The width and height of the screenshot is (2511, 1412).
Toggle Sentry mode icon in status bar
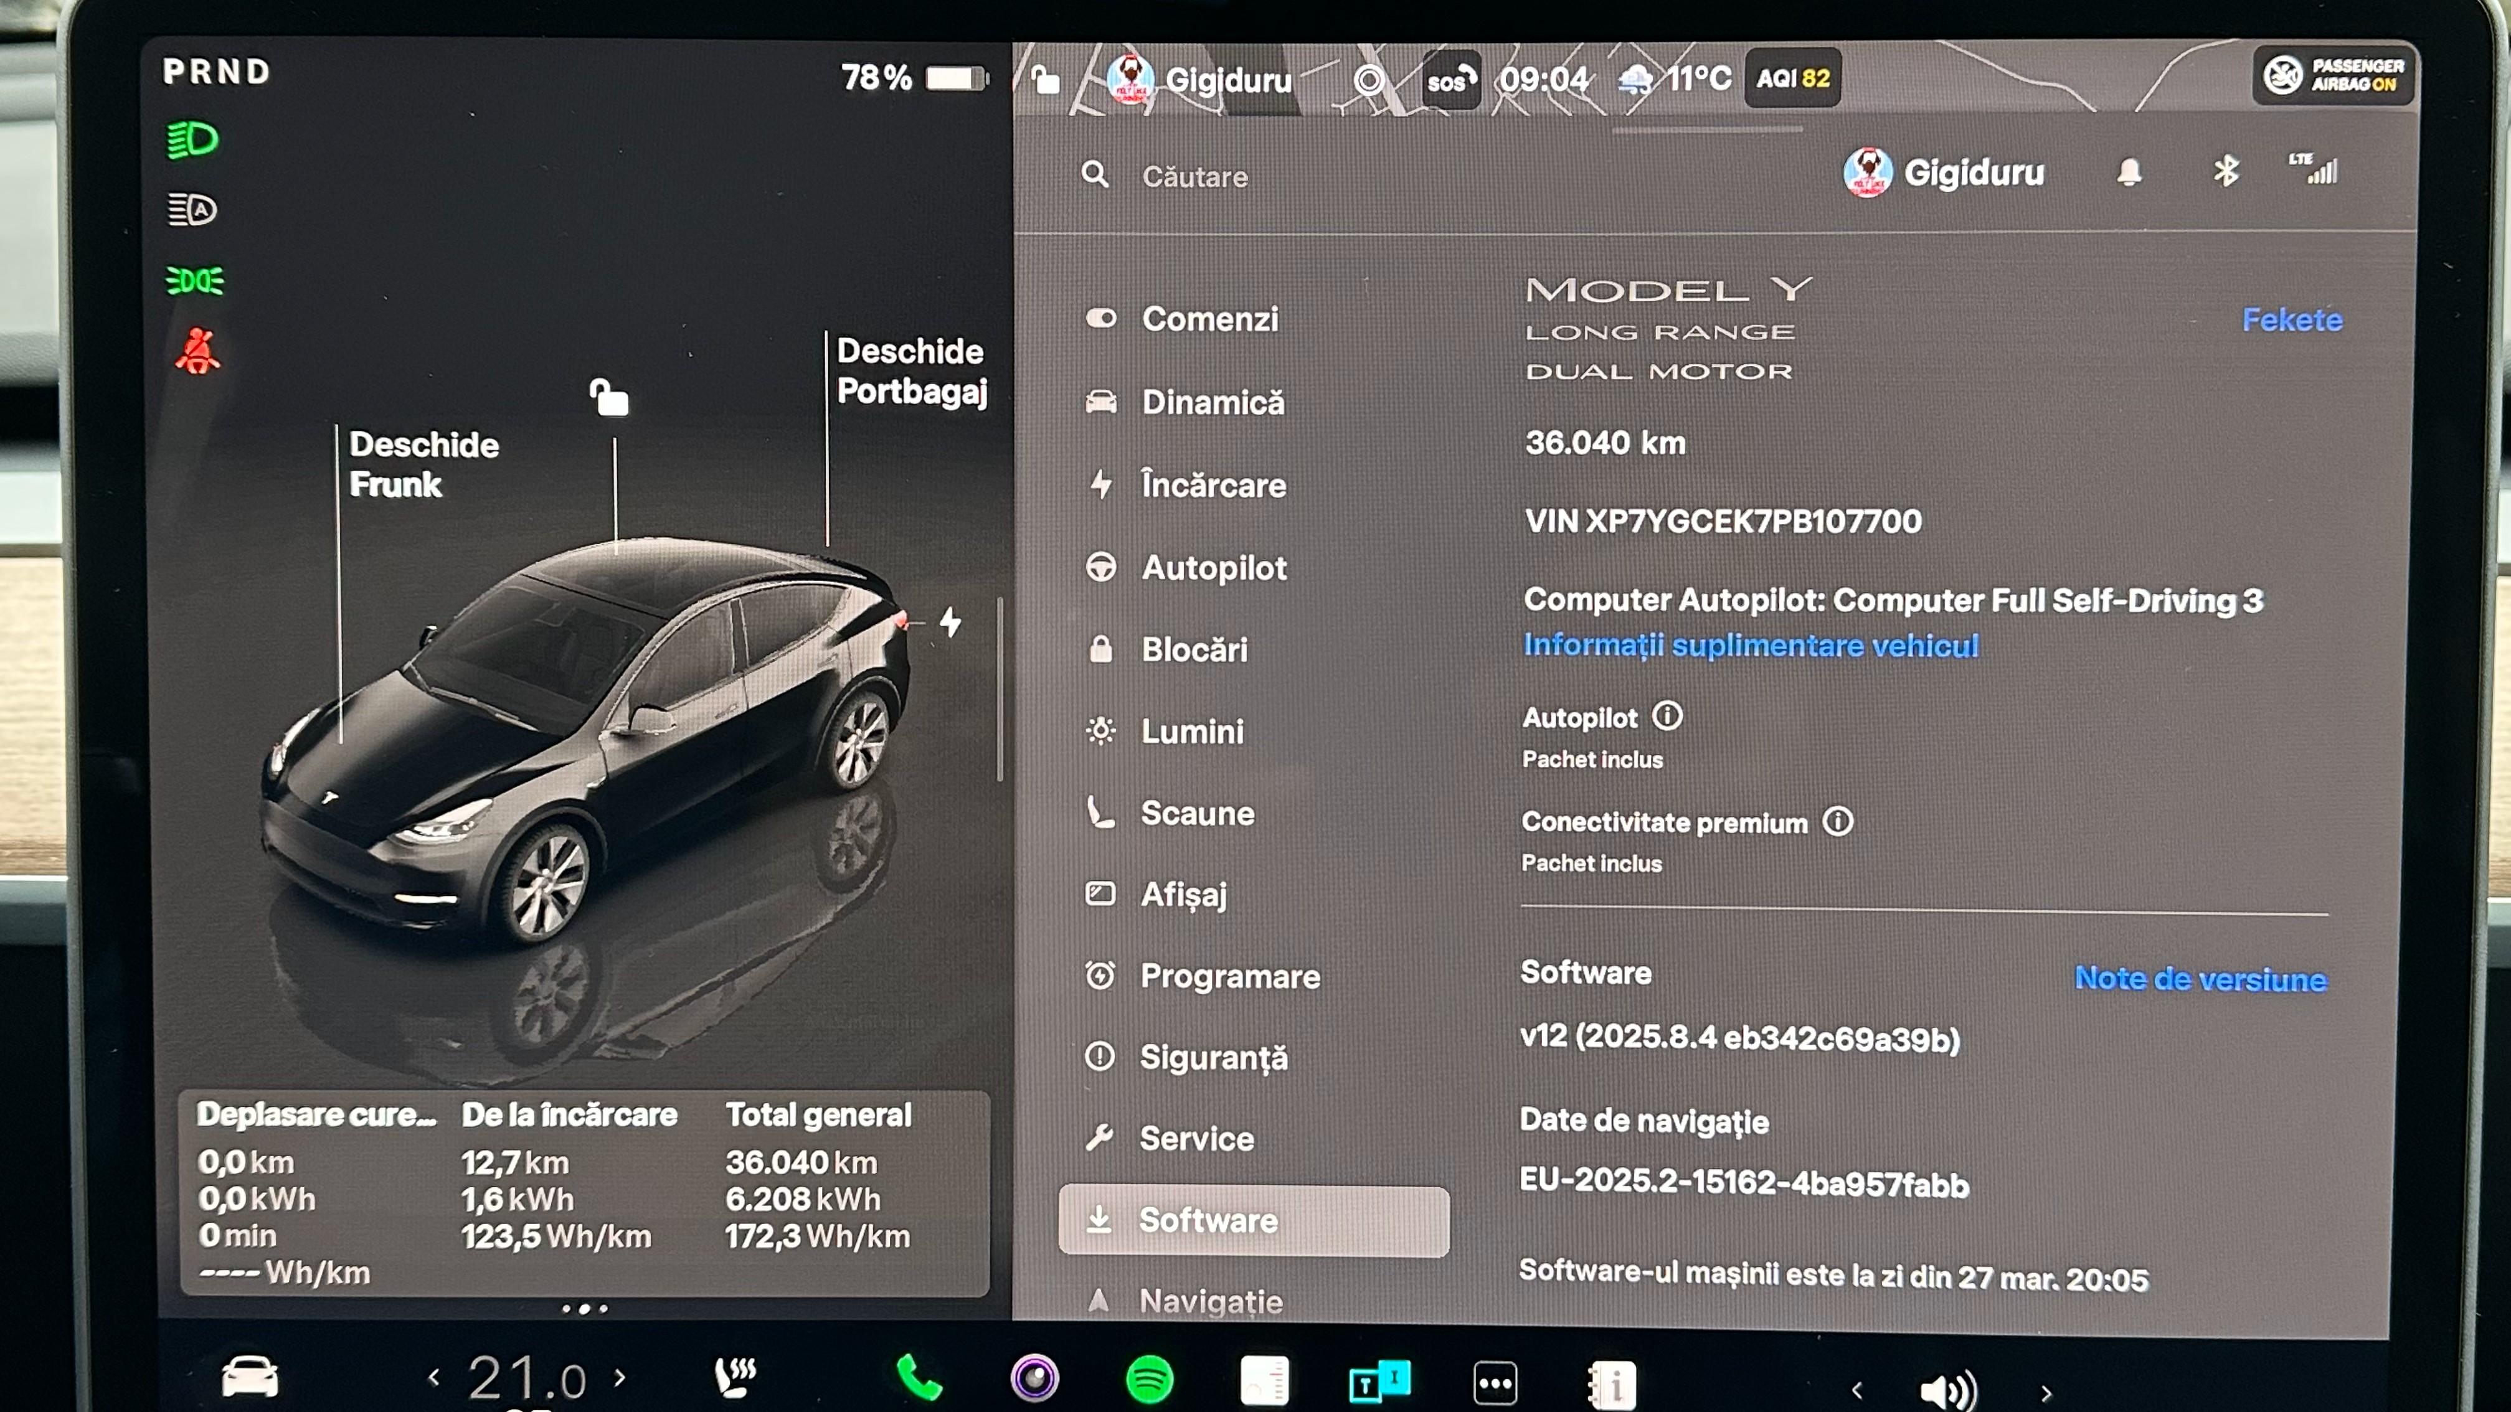(1369, 79)
